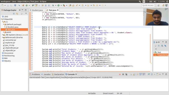
Task: Select the Partitioning project
Action: click(x=8, y=56)
